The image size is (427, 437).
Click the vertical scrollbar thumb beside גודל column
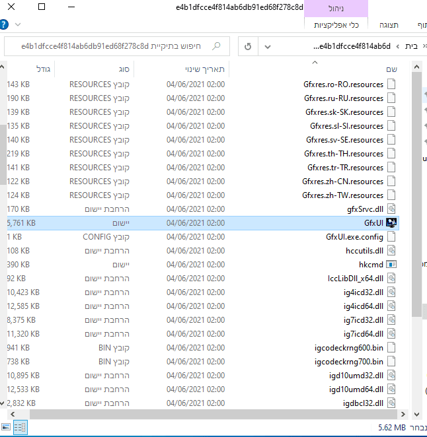(x=2, y=154)
